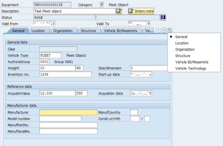
Task: Click the AuthorizGroup field 0001
Action: [x=44, y=61]
